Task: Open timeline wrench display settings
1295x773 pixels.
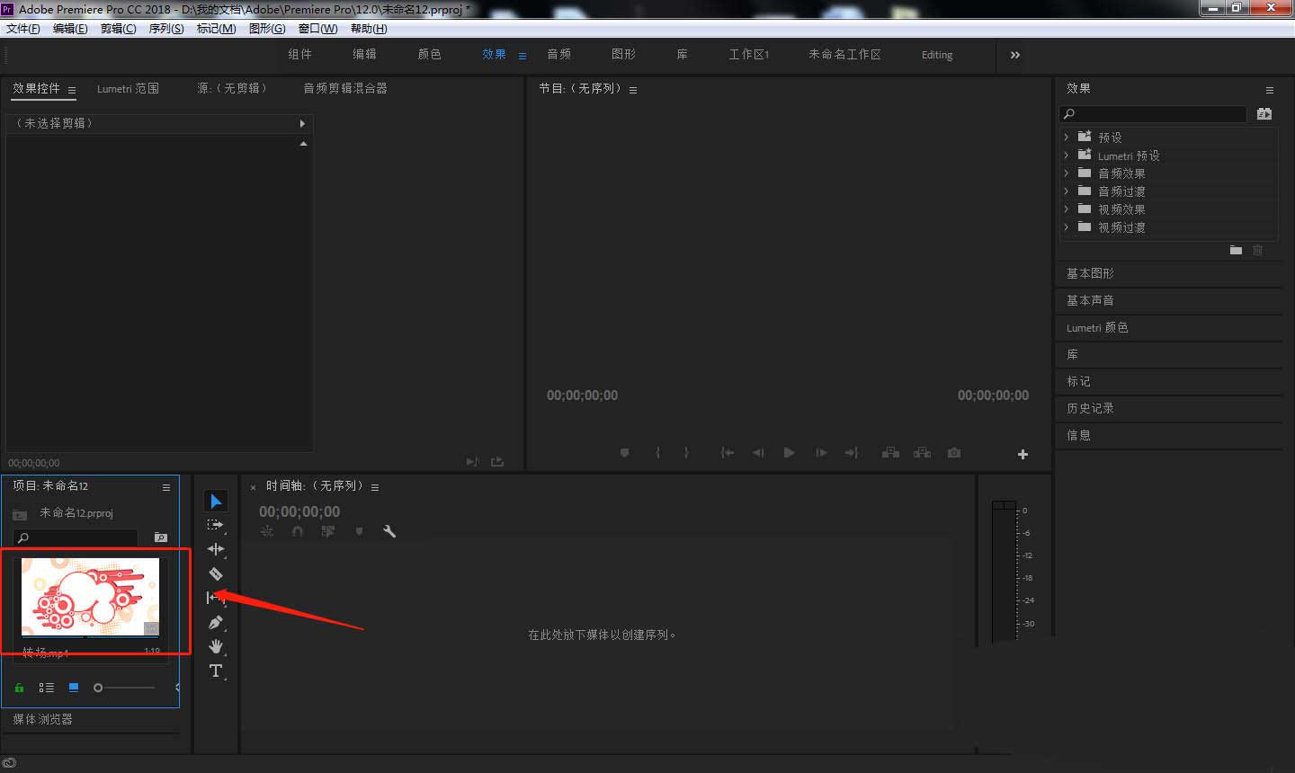Action: click(x=389, y=531)
